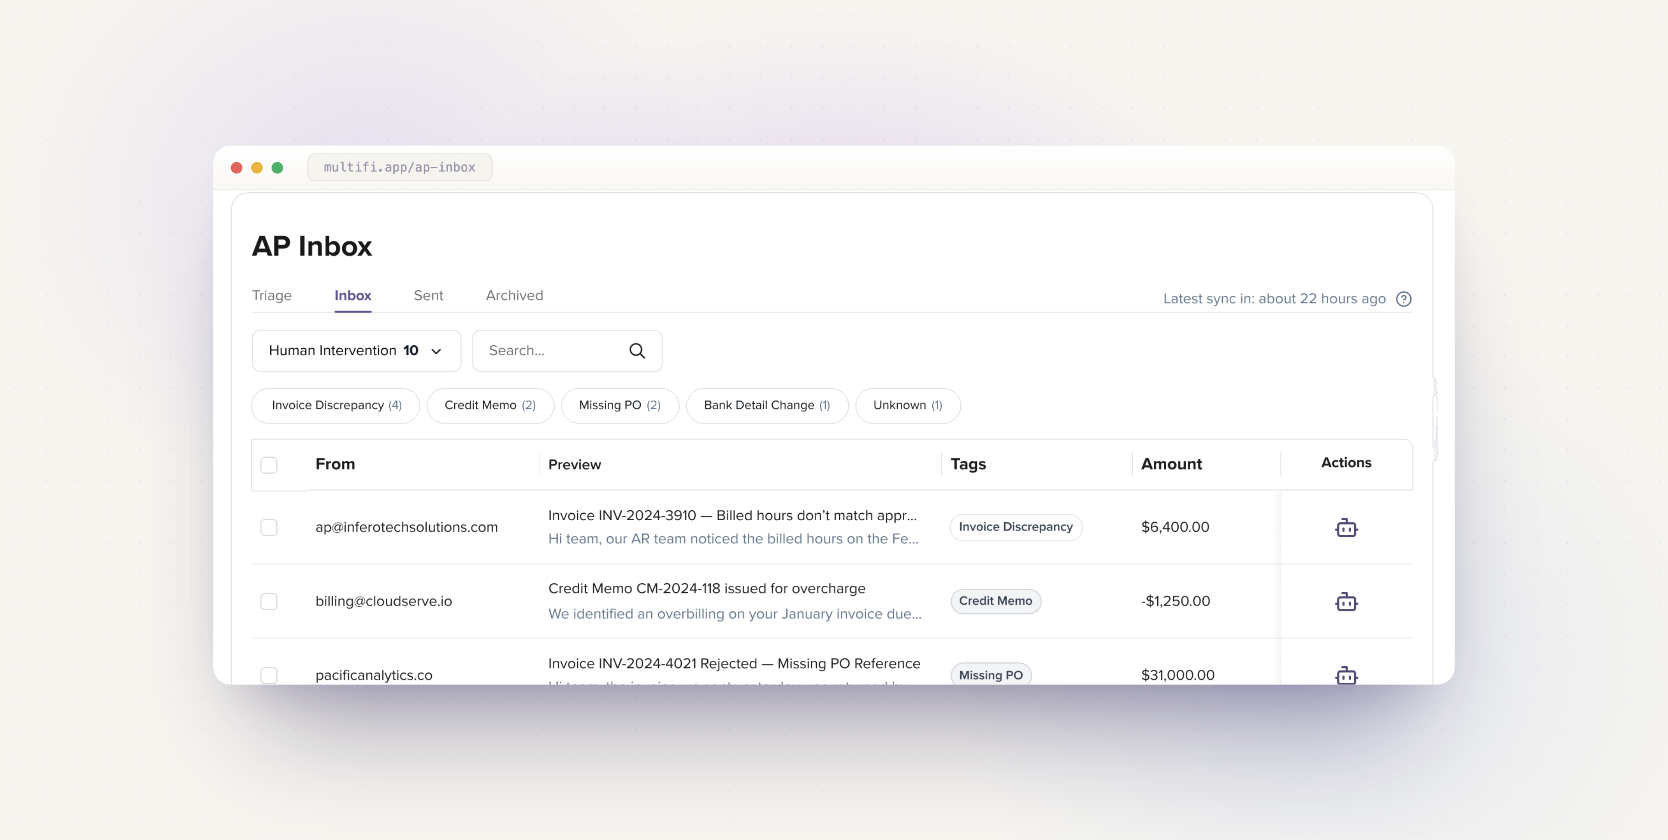Expand the Human Intervention dropdown
1668x840 pixels.
[x=356, y=351]
